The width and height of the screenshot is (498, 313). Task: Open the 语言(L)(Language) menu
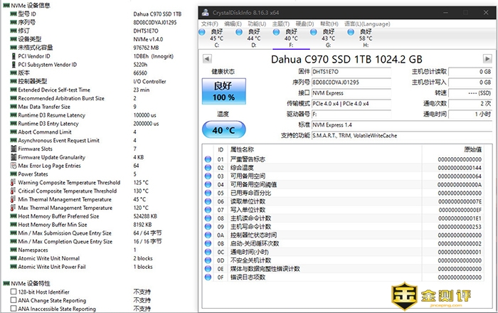tap(367, 23)
